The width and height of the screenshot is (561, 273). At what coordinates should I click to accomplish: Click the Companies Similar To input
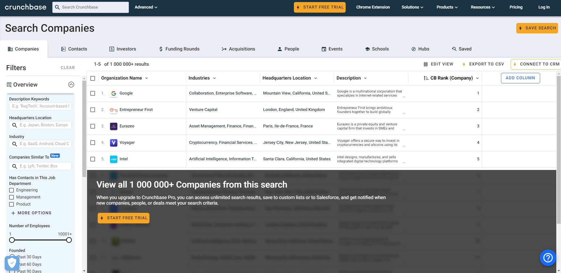click(x=40, y=166)
